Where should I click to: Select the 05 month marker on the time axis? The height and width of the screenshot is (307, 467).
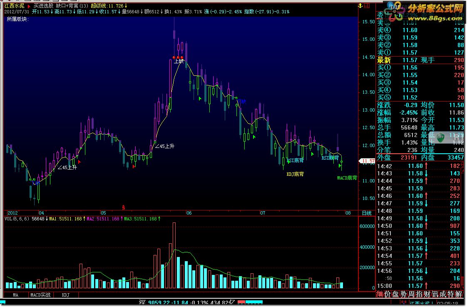(103, 213)
